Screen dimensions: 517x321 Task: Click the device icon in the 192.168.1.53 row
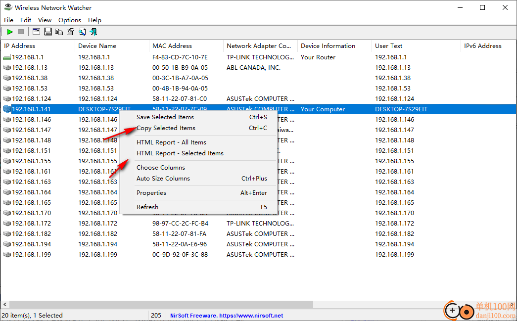click(x=7, y=89)
